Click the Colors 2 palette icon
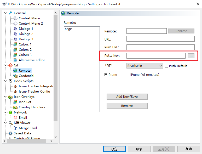Viewport: 202px width, 154px height. [x=15, y=50]
